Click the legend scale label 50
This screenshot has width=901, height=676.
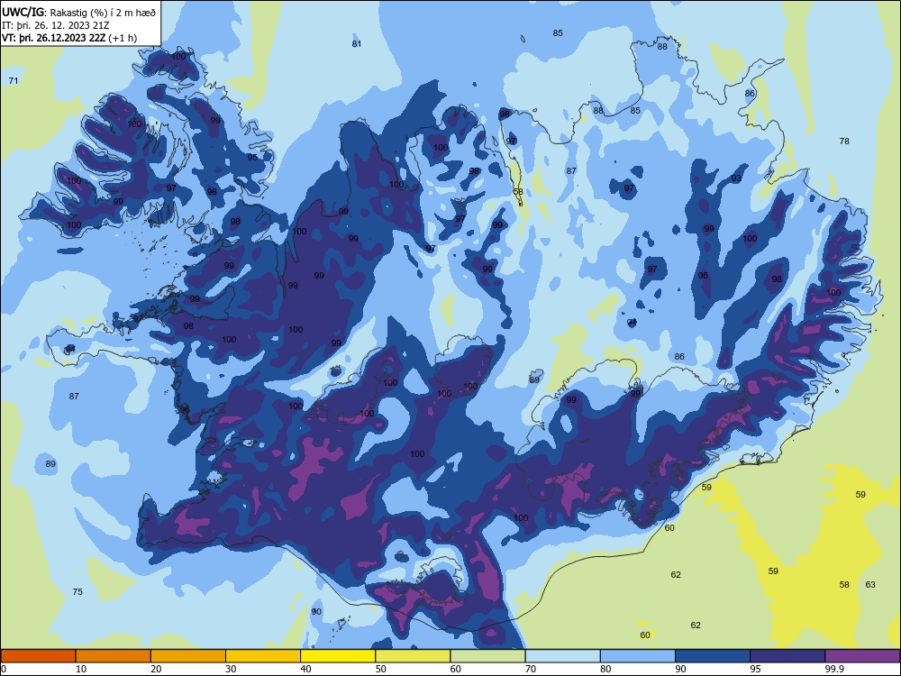point(381,669)
